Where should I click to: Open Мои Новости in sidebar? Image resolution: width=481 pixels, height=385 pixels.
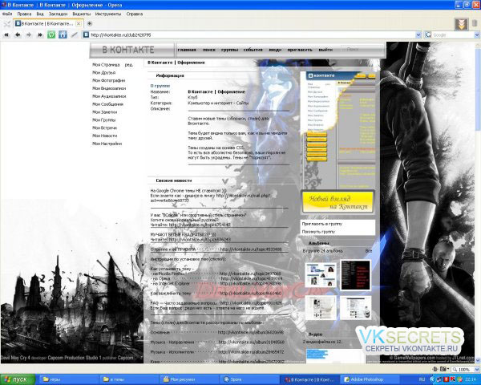[104, 136]
